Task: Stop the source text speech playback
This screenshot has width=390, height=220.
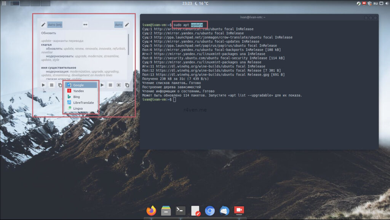Action: pyautogui.click(x=52, y=85)
